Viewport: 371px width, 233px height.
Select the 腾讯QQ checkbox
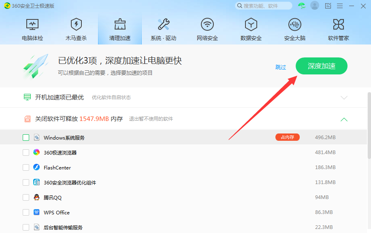26,197
